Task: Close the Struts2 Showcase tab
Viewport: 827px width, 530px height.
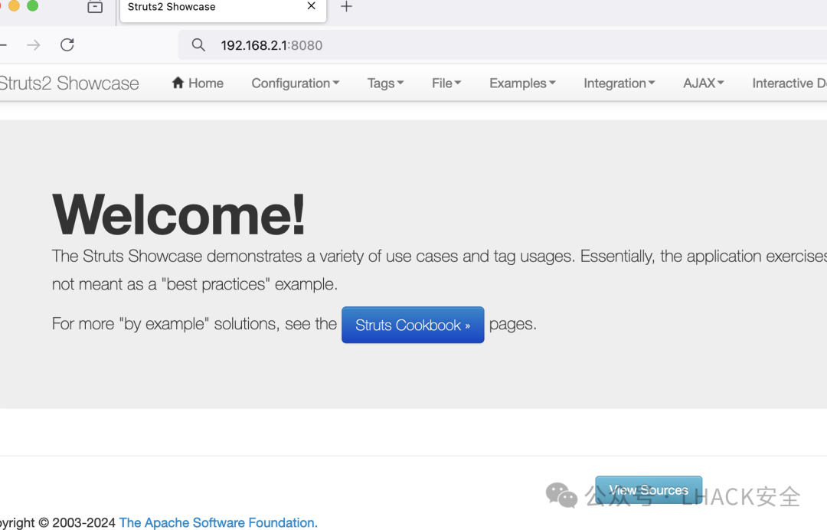Action: 311,6
